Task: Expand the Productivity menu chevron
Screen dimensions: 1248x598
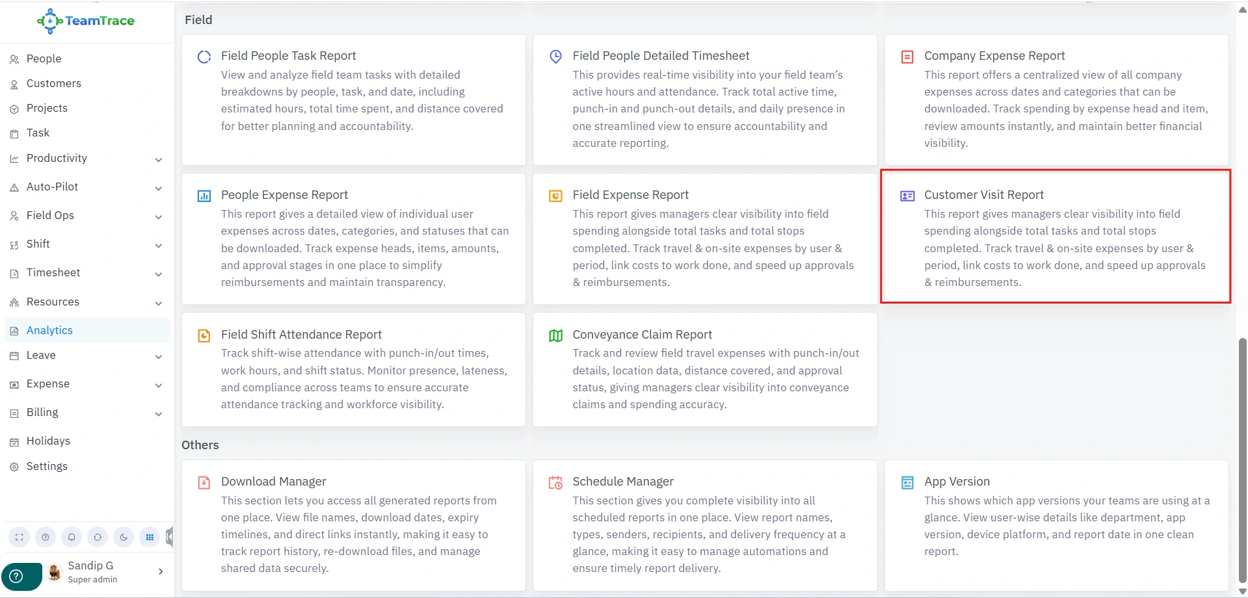Action: click(x=158, y=159)
